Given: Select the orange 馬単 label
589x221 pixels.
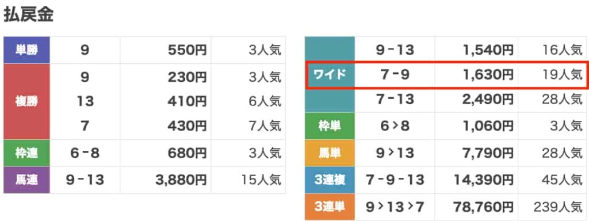Looking at the screenshot, I should pyautogui.click(x=330, y=153).
